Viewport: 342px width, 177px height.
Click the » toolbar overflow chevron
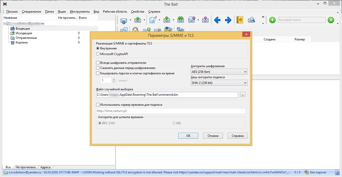pyautogui.click(x=263, y=17)
